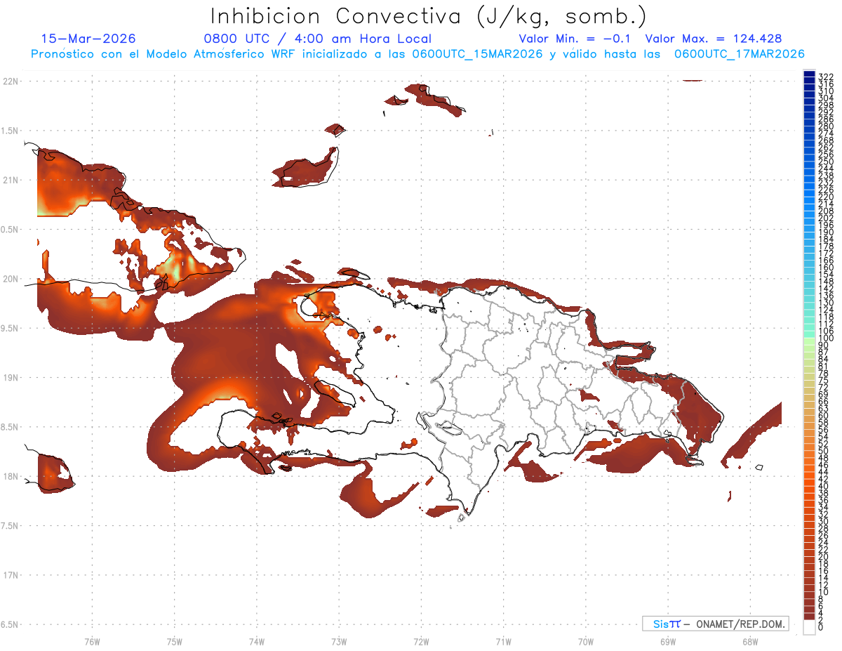
Task: Click the '22N' latitude label
Action: coord(11,81)
